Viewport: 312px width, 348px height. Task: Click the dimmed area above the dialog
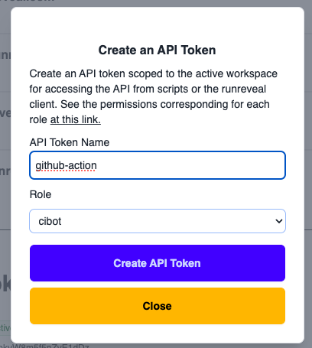(x=158, y=3)
